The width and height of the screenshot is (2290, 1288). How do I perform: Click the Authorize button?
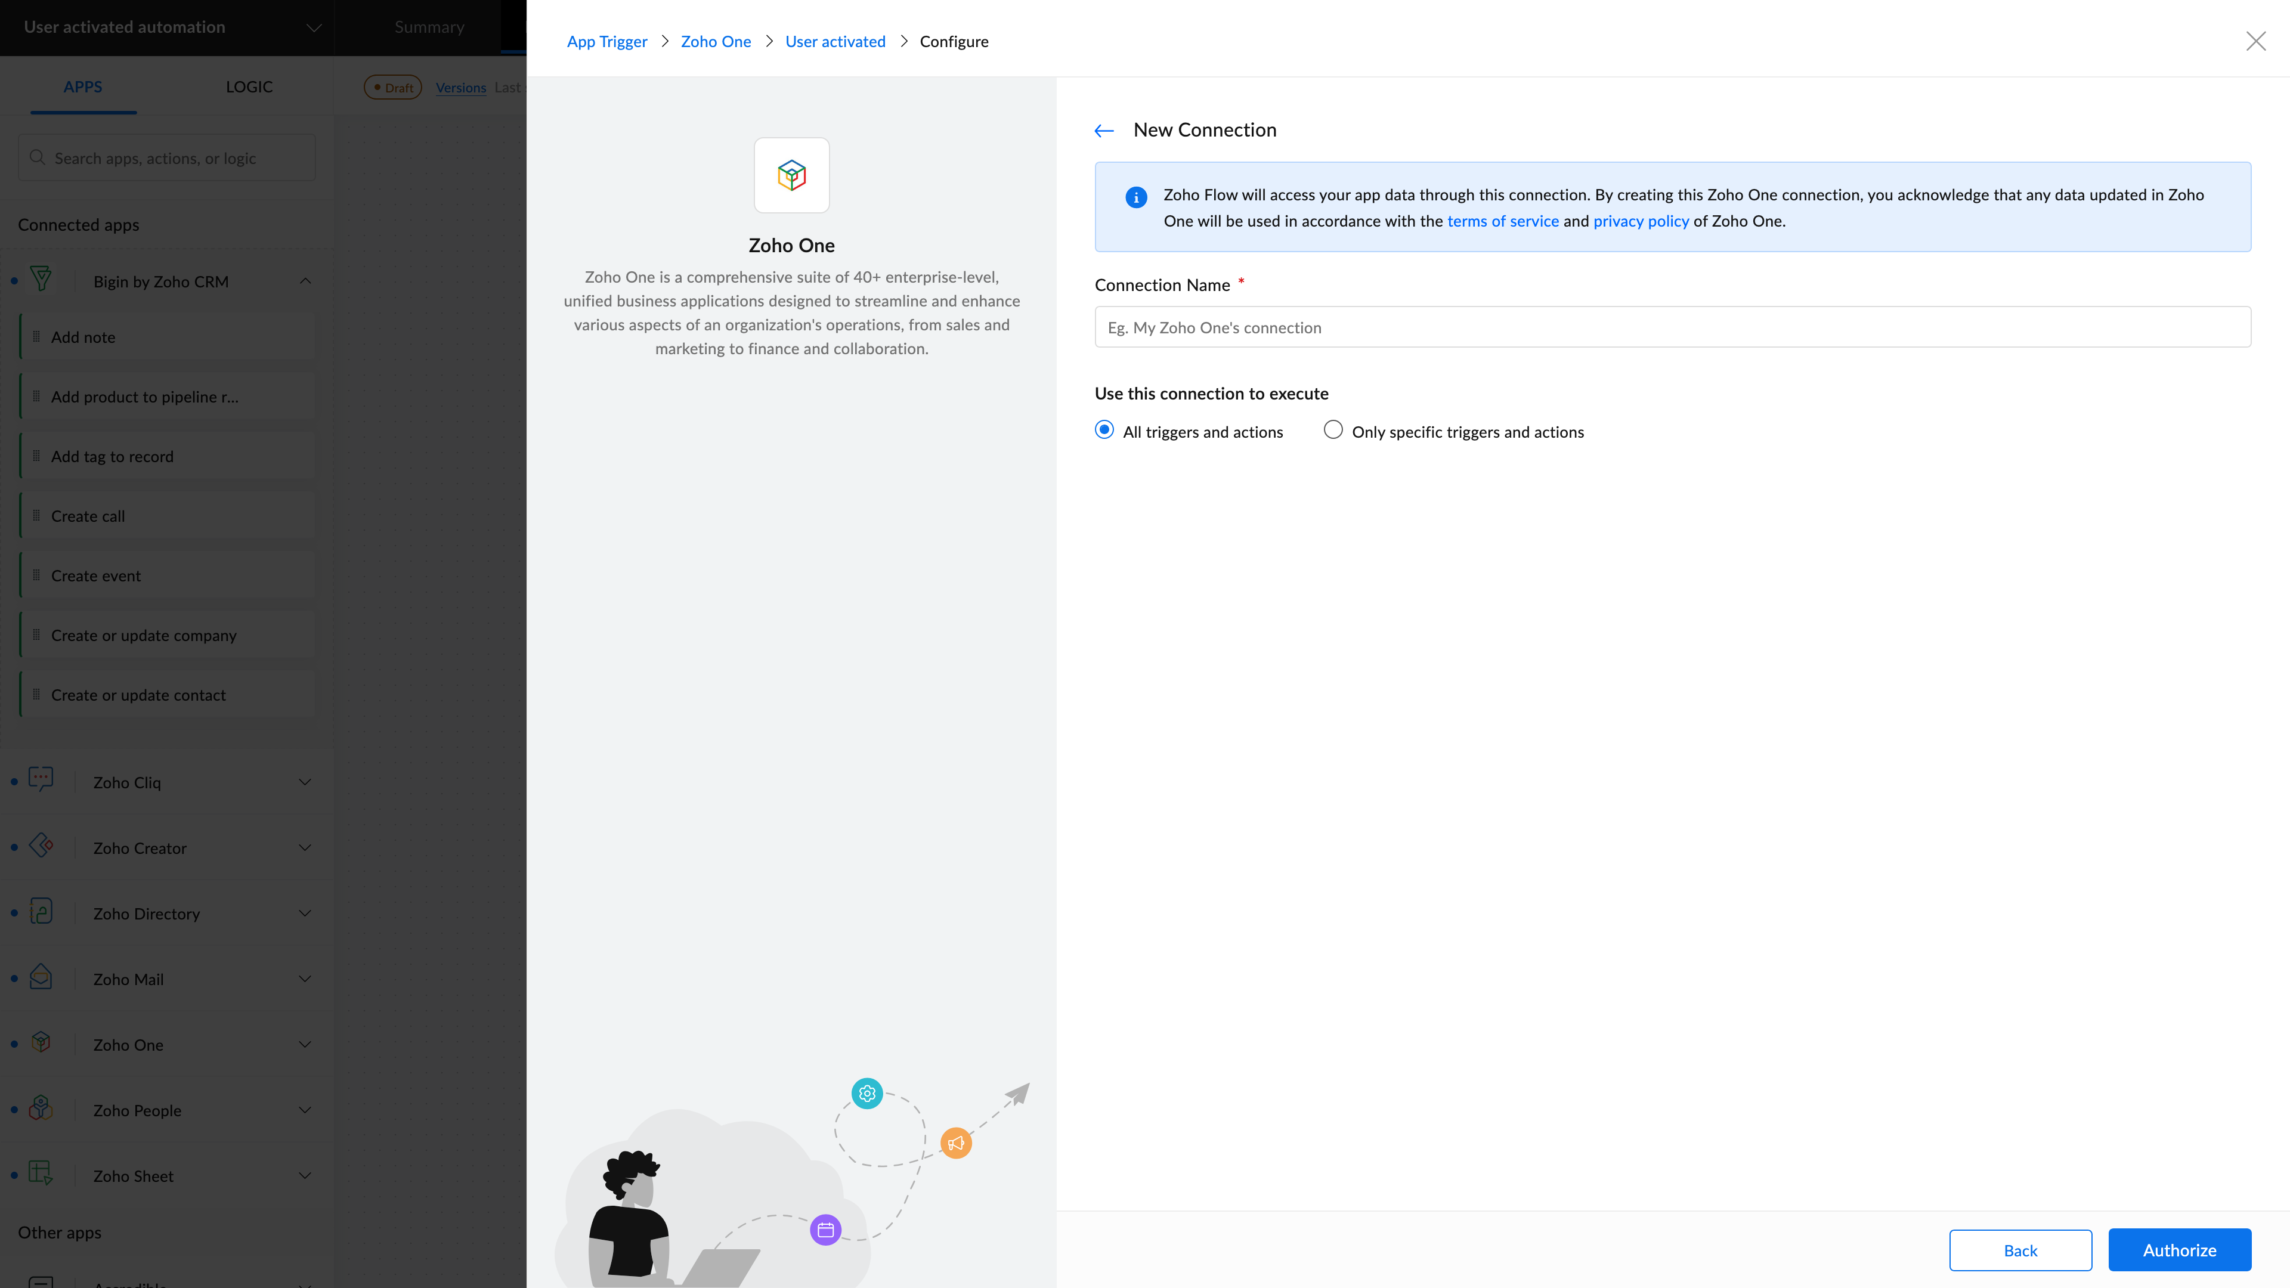2179,1250
